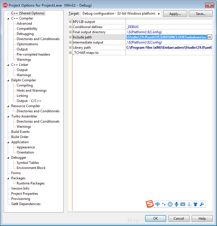Collapse the Application tree node
217x226 pixels.
[8, 142]
